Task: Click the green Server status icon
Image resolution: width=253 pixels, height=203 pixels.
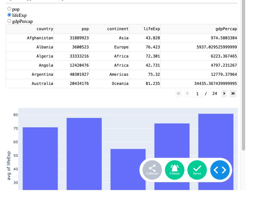Action: pyautogui.click(x=197, y=170)
